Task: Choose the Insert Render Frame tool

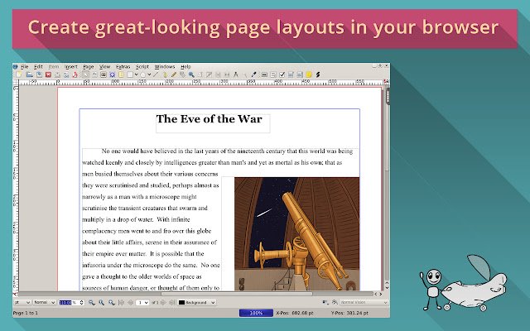Action: (x=113, y=74)
